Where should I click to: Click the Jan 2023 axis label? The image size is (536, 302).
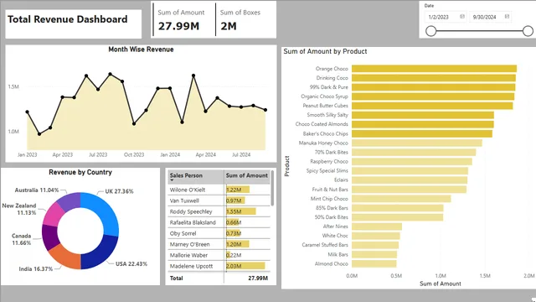point(27,154)
